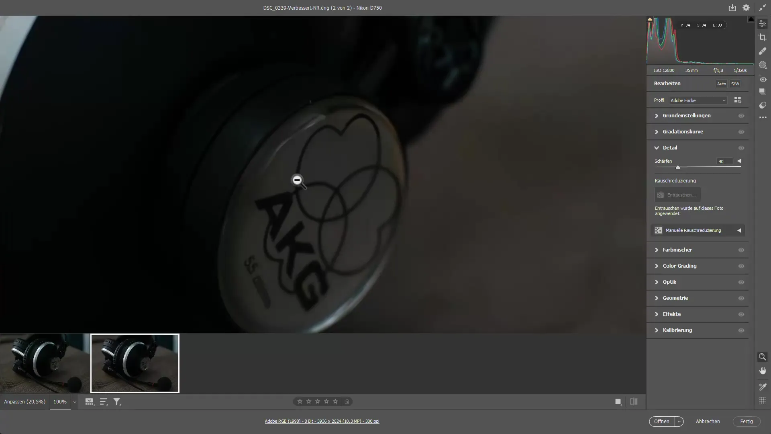Select the color sampler eyedropper tool
Viewport: 771px width, 434px height.
[x=763, y=387]
